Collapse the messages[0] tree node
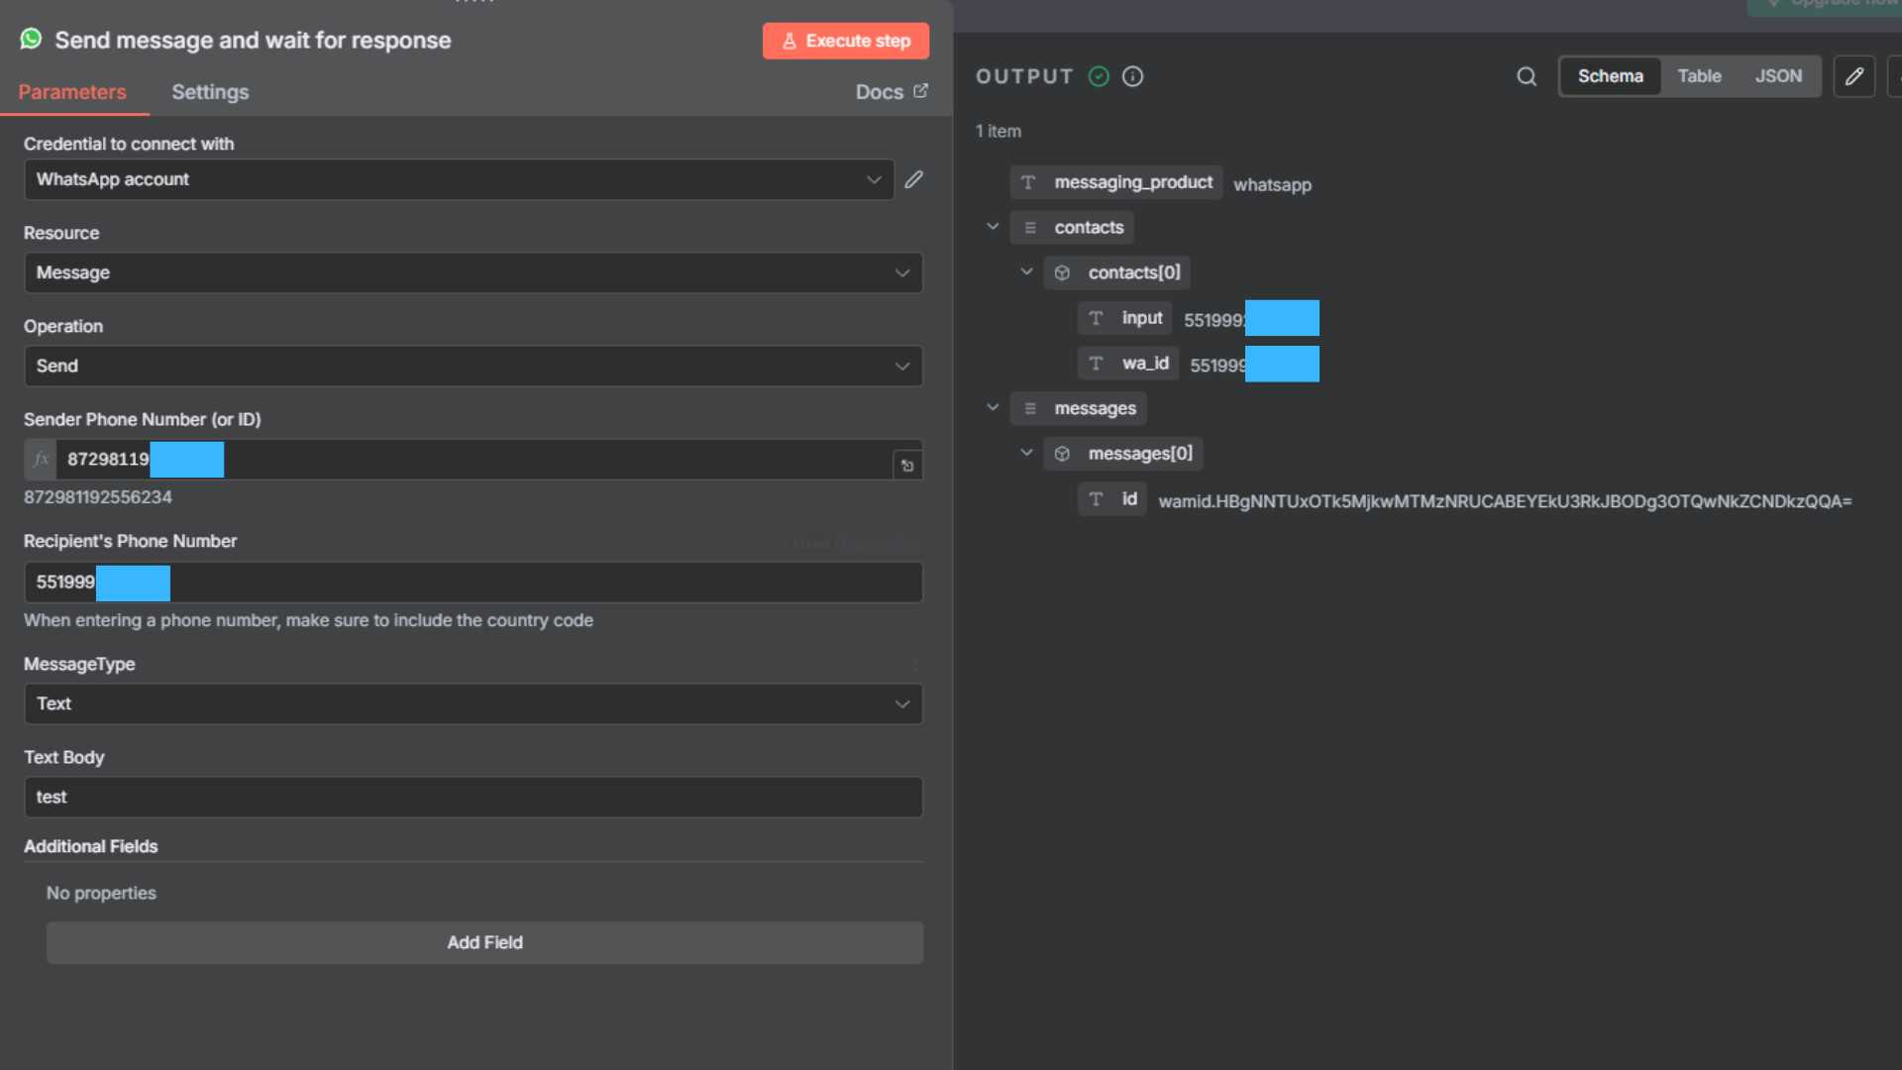The height and width of the screenshot is (1070, 1902). (1026, 453)
